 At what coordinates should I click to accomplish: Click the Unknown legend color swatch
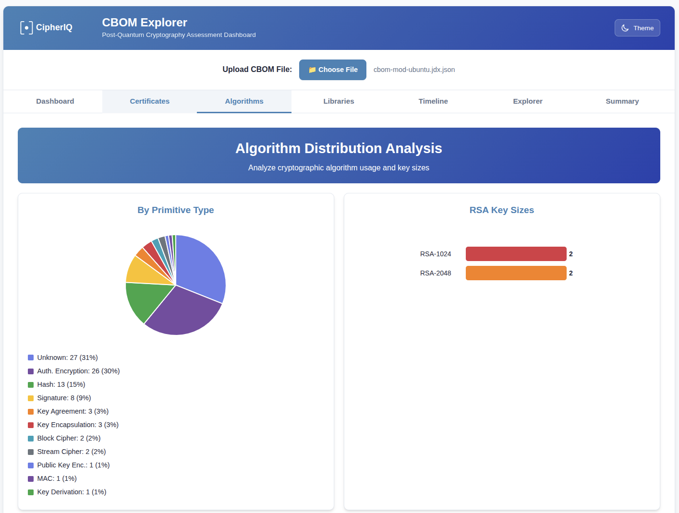[x=31, y=358]
